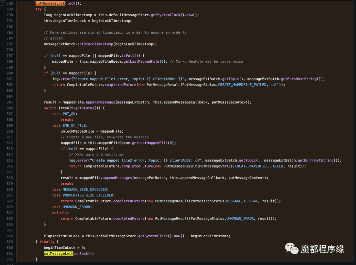Click the orange-highlighted putMessageLock on line 788

[x=50, y=3]
